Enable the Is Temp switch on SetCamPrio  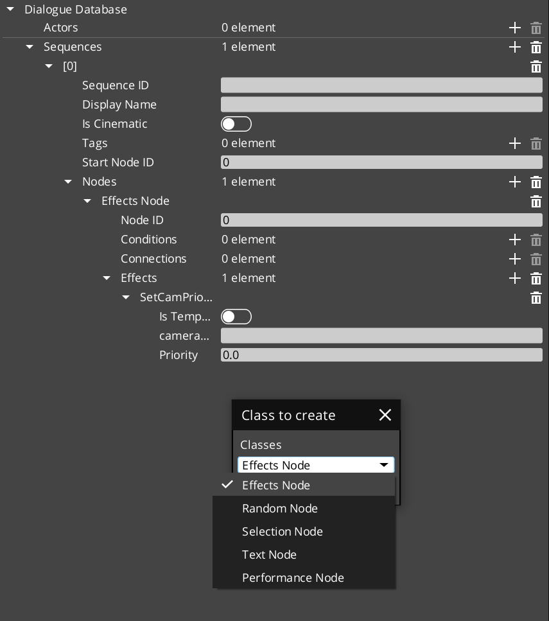pyautogui.click(x=236, y=317)
